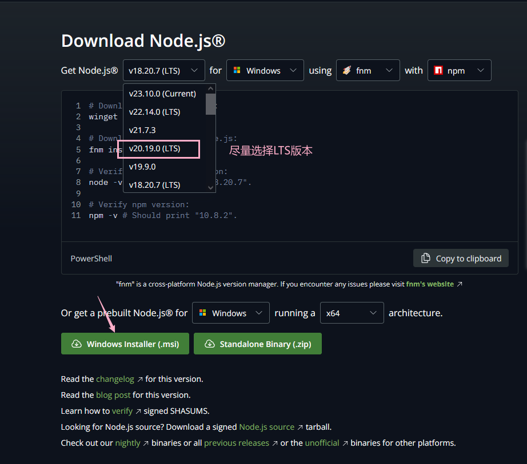Click the chevron on the npm dropdown

[x=481, y=70]
